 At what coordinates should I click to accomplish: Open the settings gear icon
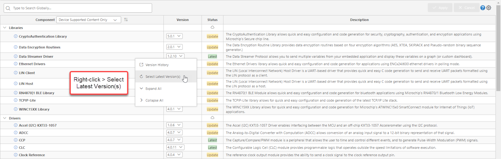489,8
